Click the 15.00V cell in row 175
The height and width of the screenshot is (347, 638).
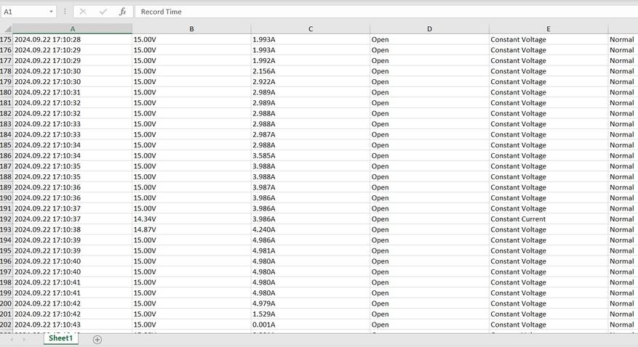(191, 39)
